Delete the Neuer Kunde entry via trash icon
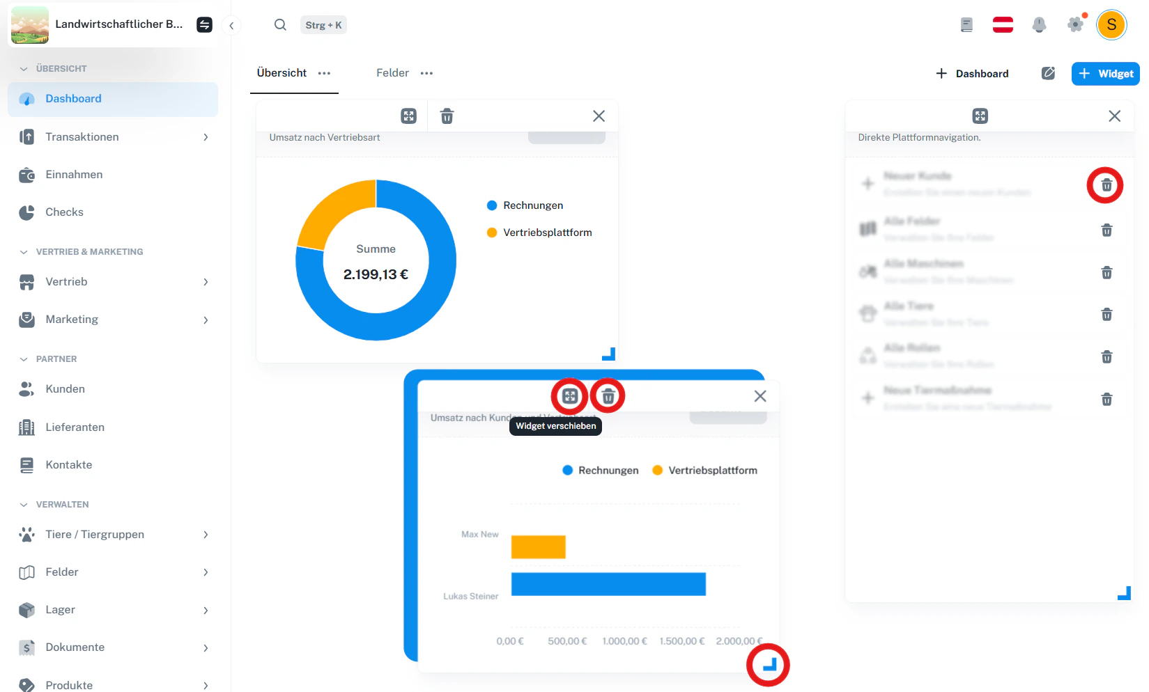 pyautogui.click(x=1105, y=184)
